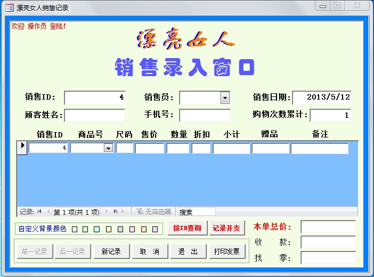
Task: Pick the light gray background color box
Action: [120, 229]
